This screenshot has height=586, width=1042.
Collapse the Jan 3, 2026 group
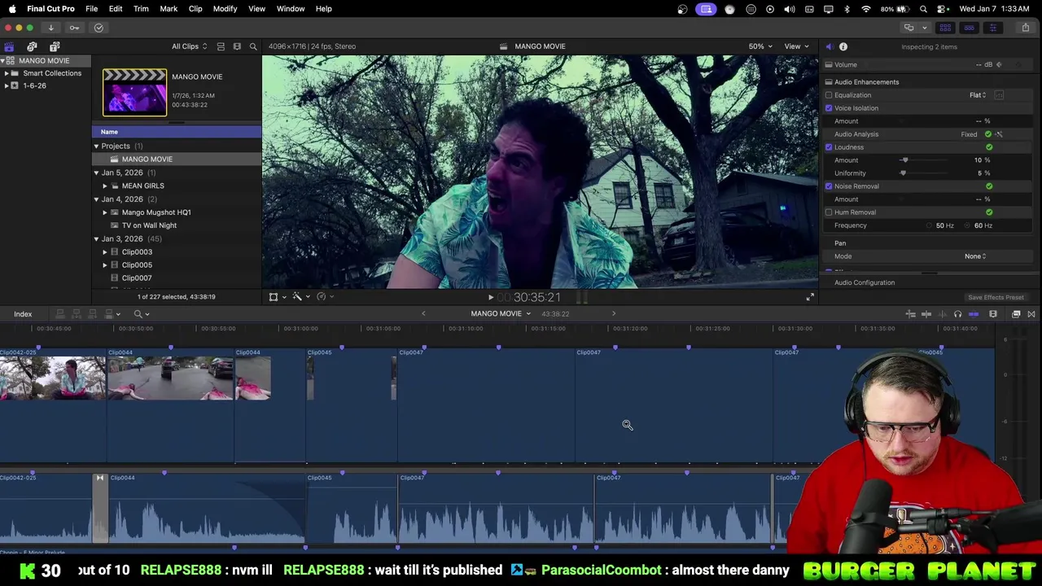pyautogui.click(x=96, y=239)
